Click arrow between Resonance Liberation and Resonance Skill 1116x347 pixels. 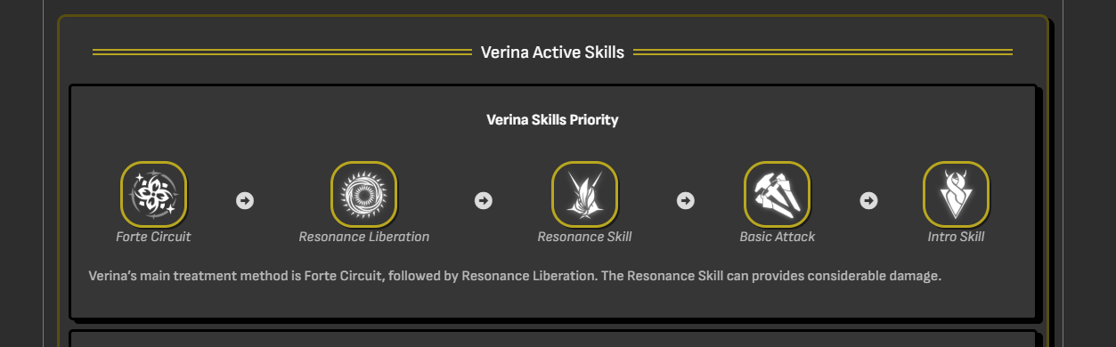tap(484, 200)
